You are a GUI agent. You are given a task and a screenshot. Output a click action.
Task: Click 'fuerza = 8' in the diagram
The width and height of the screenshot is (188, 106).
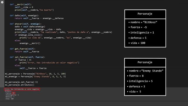[136, 76]
